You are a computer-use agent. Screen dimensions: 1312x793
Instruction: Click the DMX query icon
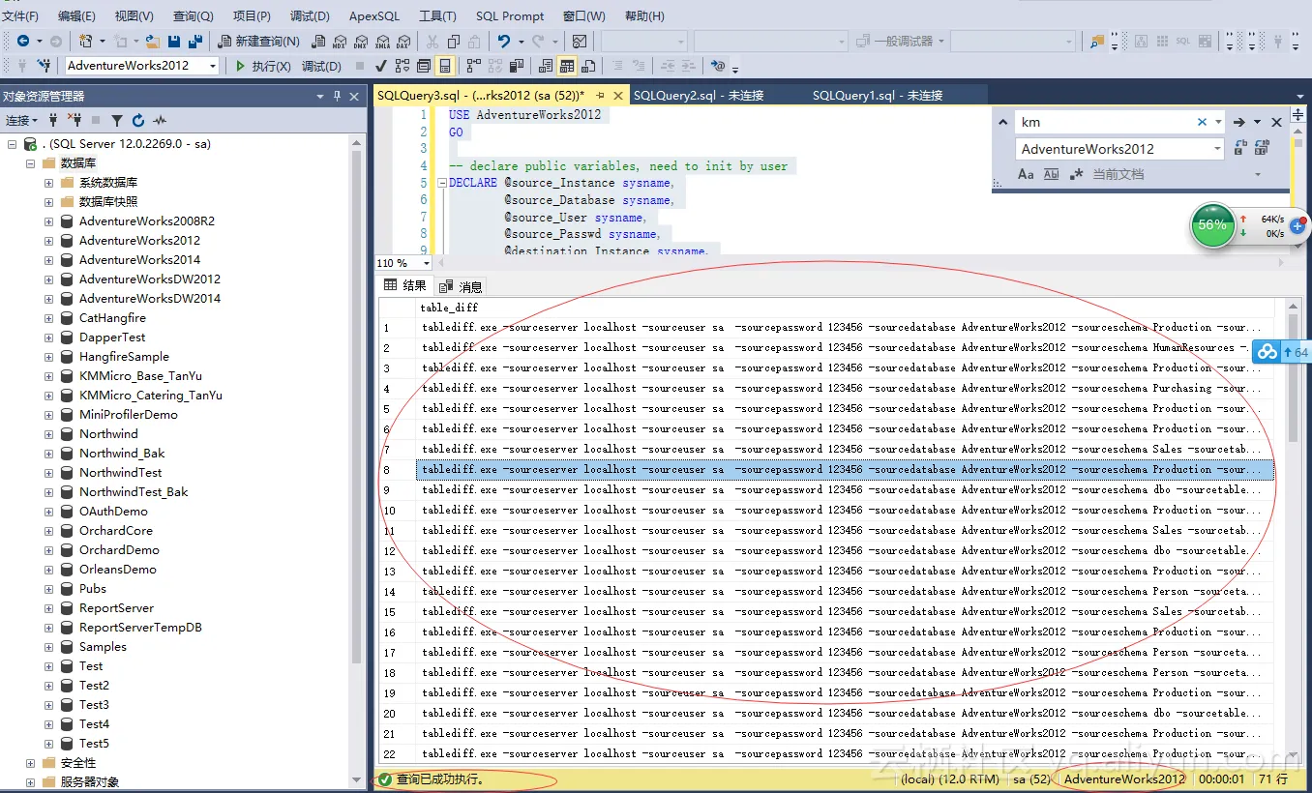360,41
